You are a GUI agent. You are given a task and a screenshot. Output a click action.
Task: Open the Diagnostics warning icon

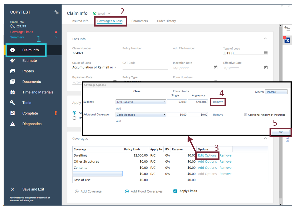[x=13, y=124]
